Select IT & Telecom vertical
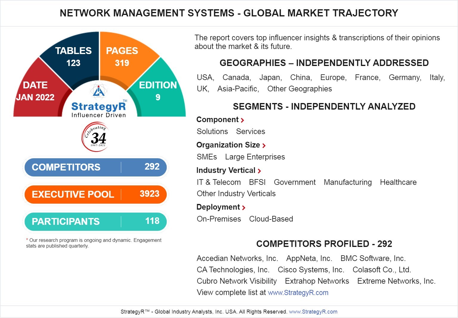Image resolution: width=458 pixels, height=318 pixels. pos(219,182)
